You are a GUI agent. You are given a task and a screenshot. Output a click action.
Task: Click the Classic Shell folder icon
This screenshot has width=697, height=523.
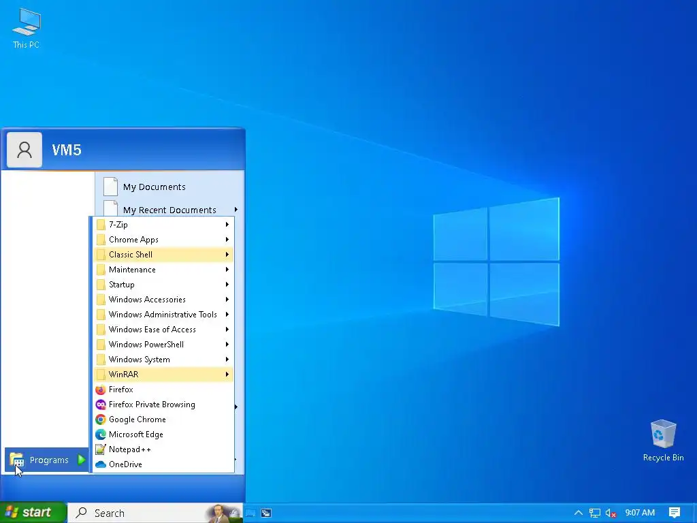tap(101, 255)
